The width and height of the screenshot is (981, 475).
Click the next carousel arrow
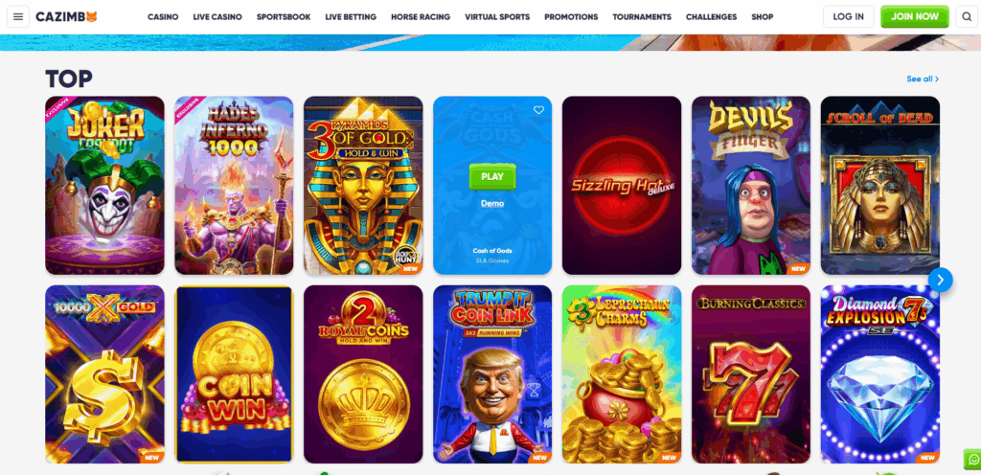coord(940,280)
